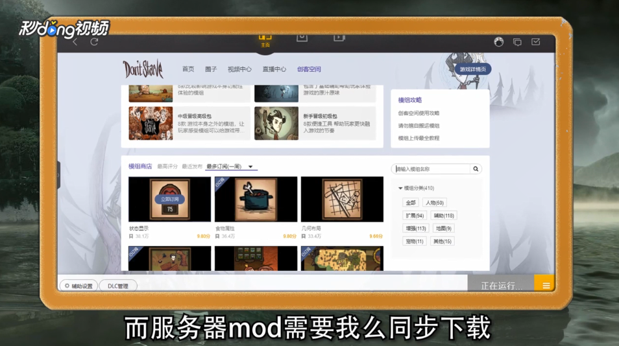Open the 新手晋级初级包 title text
Screen dimensions: 619x346
tap(320, 116)
